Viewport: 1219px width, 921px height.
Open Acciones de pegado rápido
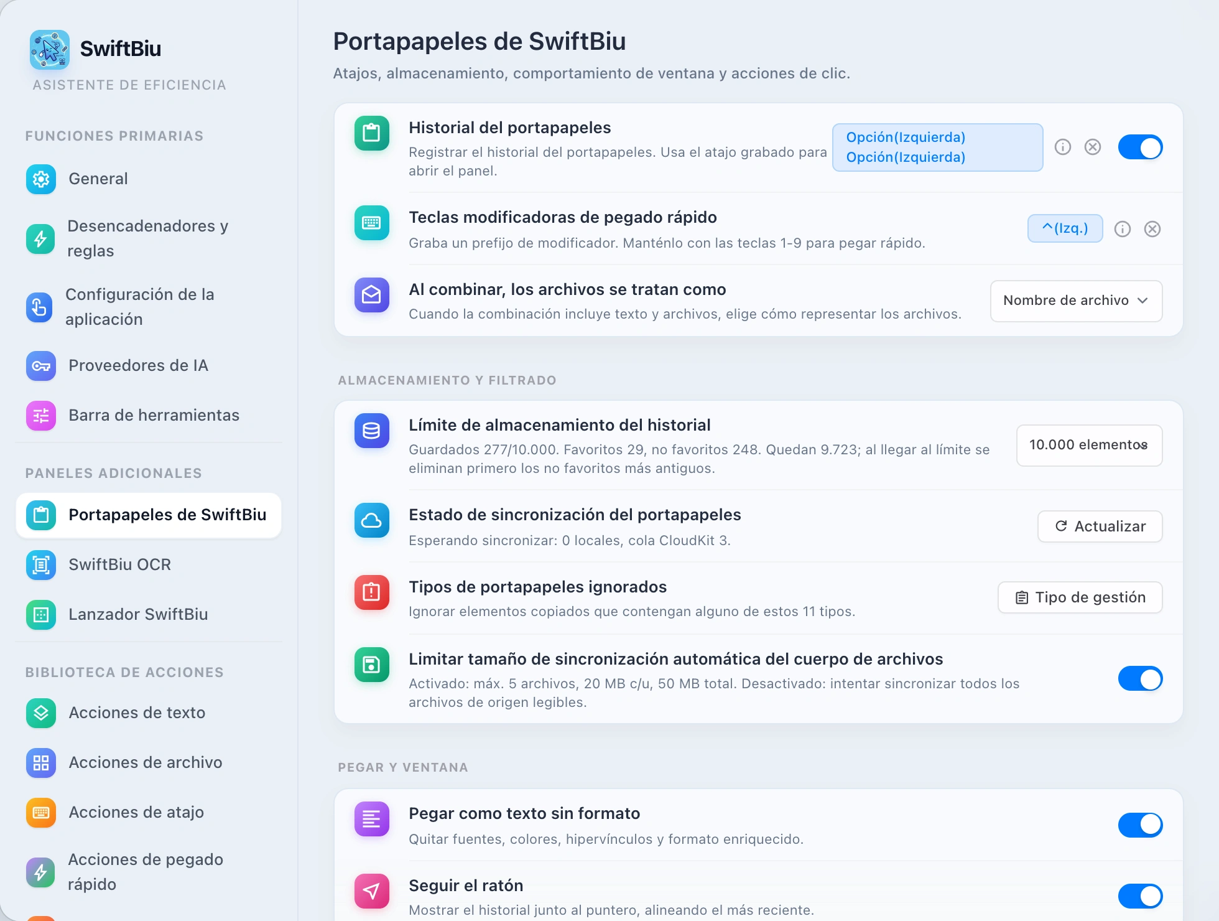point(148,872)
